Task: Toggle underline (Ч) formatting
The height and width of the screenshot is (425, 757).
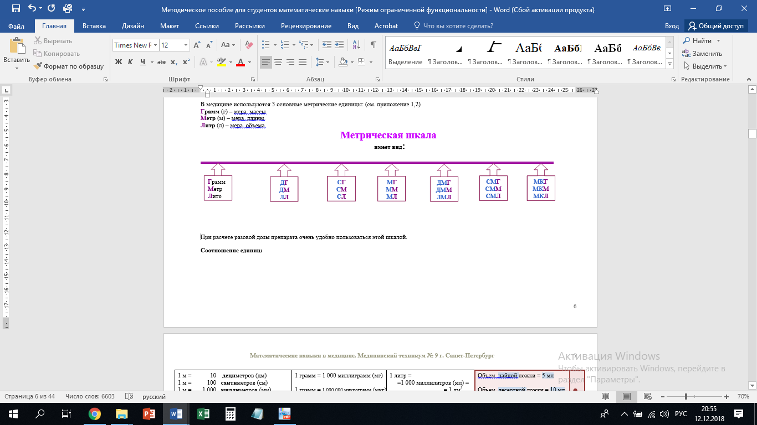Action: point(142,62)
